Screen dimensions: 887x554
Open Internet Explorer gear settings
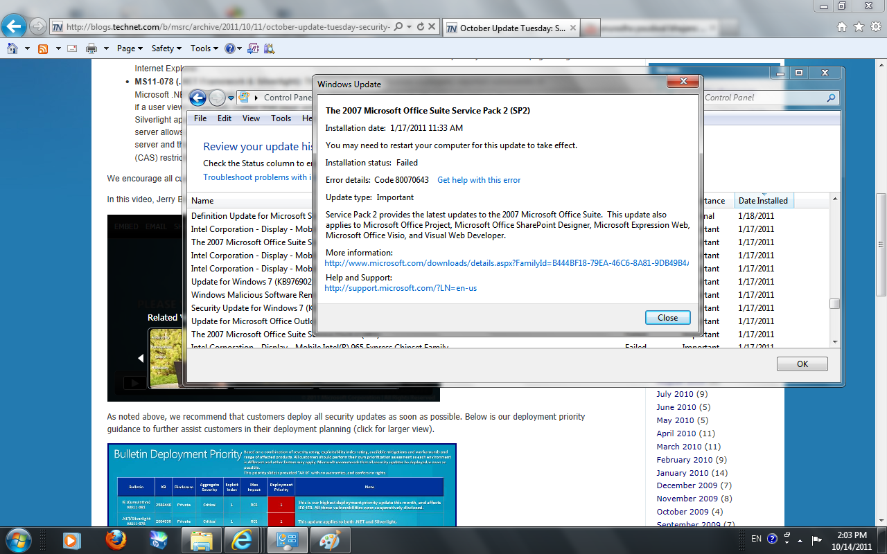pyautogui.click(x=875, y=27)
